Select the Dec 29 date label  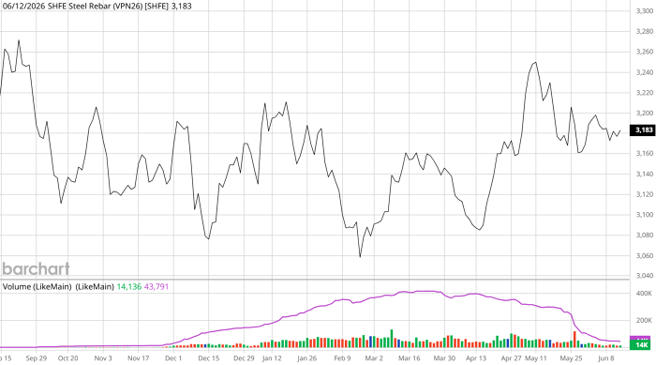[x=244, y=358]
